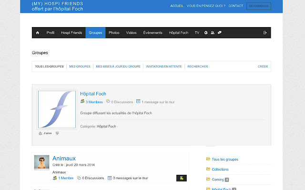
Task: Go to the Photos menu item
Action: click(x=114, y=33)
